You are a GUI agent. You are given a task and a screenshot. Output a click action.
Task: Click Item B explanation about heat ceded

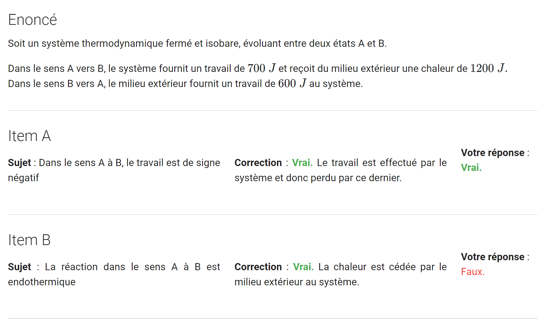(x=341, y=274)
